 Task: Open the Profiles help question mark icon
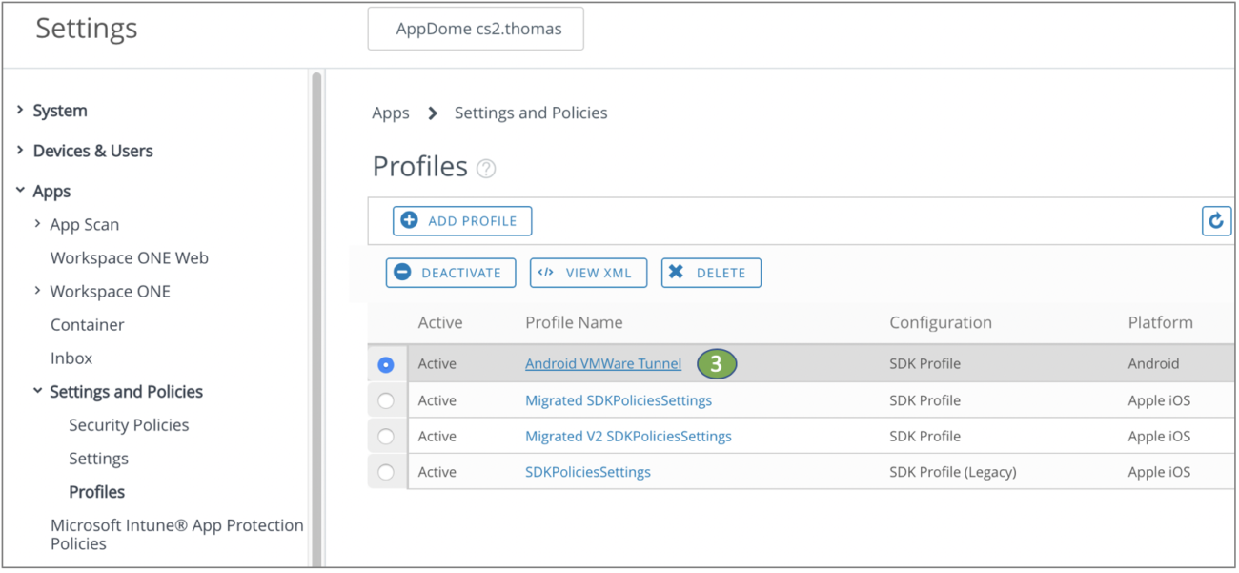tap(486, 168)
